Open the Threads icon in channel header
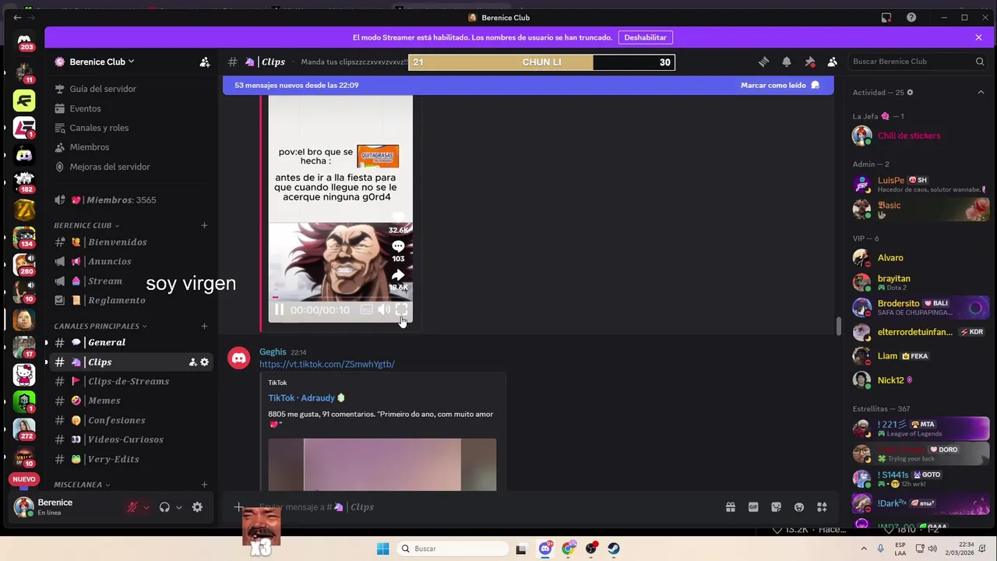The width and height of the screenshot is (997, 561). pyautogui.click(x=763, y=62)
